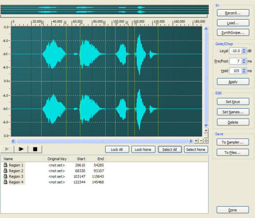Increase the Level dB value
The image size is (255, 218).
point(244,50)
